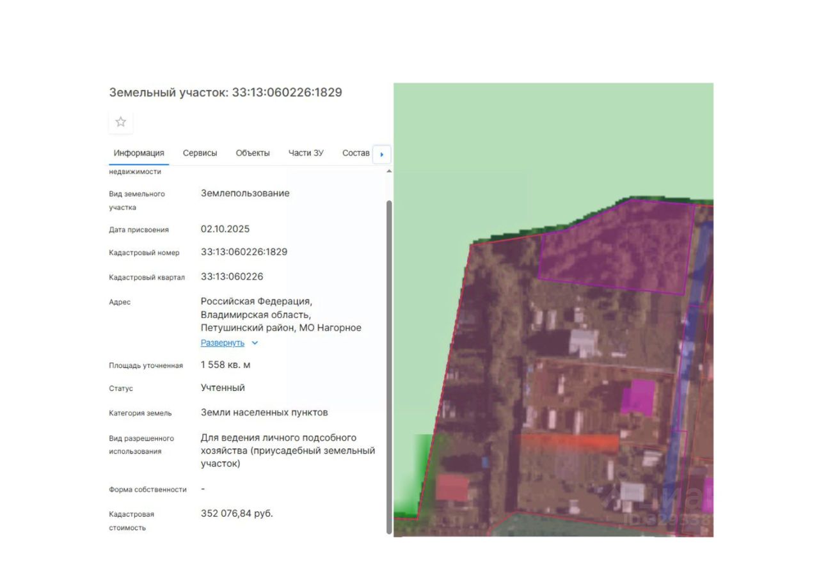Viewport: 819px width, 579px height.
Task: Click the date value 02.10.2025
Action: tap(225, 229)
